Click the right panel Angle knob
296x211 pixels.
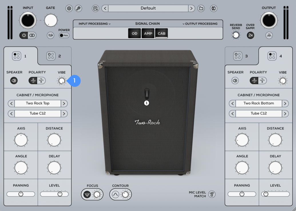point(242,168)
